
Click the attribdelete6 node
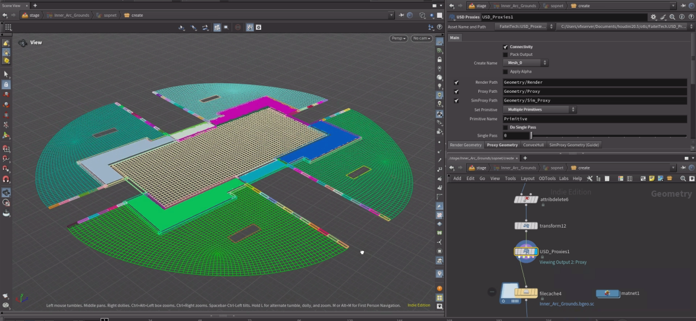[526, 200]
